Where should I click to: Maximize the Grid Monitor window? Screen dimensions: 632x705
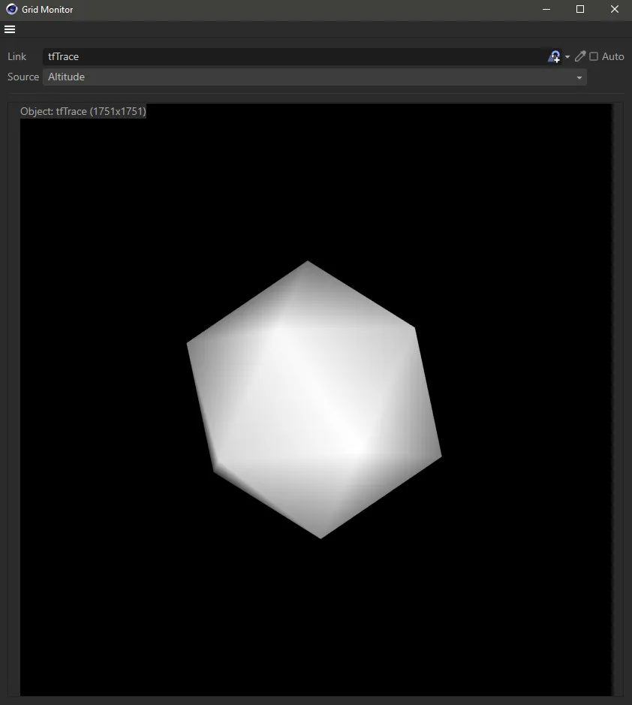point(580,10)
